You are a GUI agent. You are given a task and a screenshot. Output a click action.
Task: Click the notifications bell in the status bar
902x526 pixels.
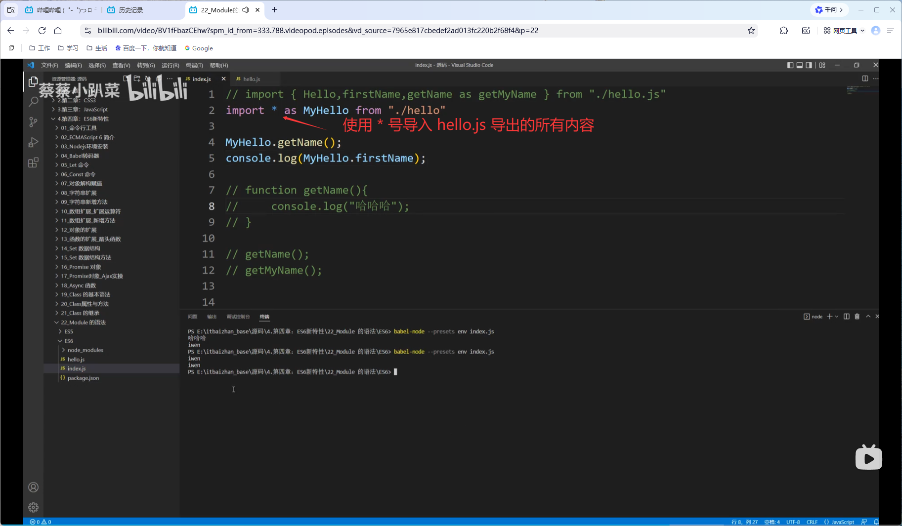(x=876, y=522)
